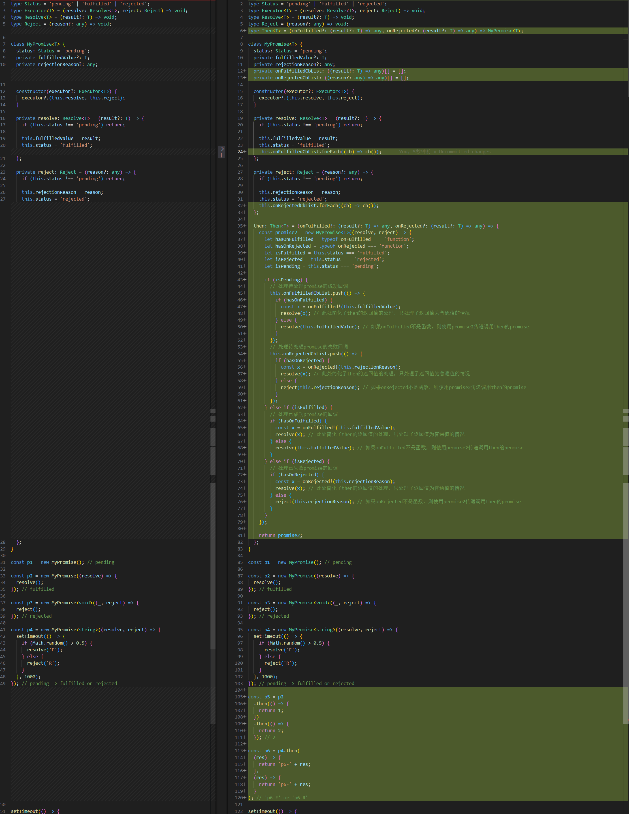Click the 'if (isPending) {' line

coord(286,280)
